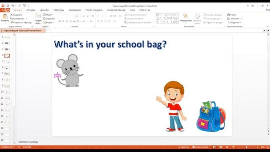270x152 pixels.
Task: Open the Review (Рецензирование) ribbon tab
Action: [116, 10]
